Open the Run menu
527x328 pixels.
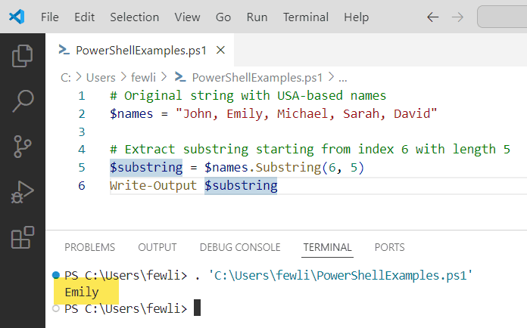(x=257, y=17)
